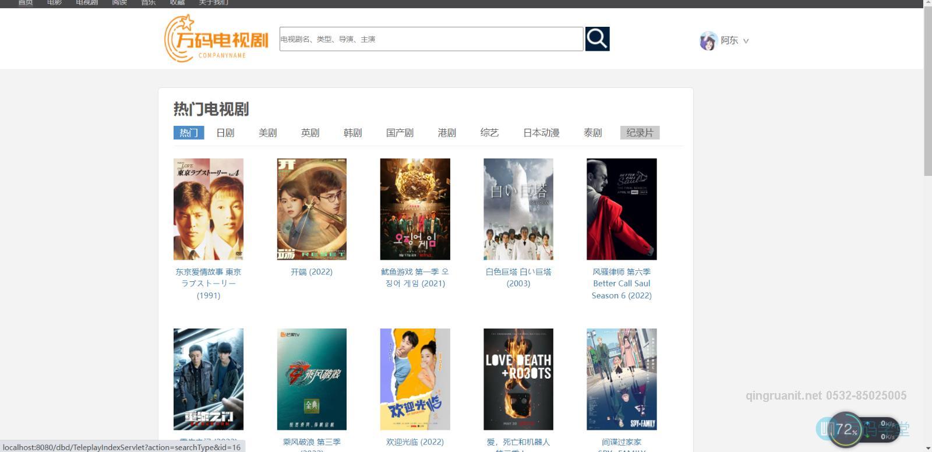Image resolution: width=932 pixels, height=452 pixels.
Task: Click the 鱿鱼游戏 第一季 title link
Action: pyautogui.click(x=415, y=278)
